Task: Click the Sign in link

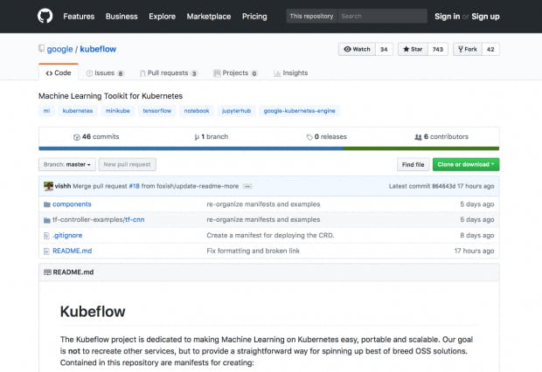Action: click(x=448, y=17)
